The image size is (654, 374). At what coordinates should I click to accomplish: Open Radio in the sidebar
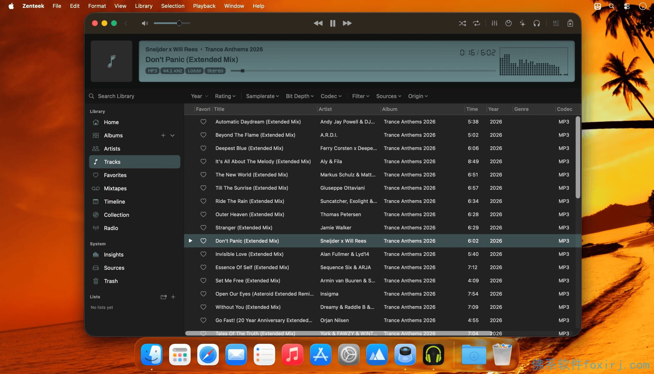click(x=135, y=228)
